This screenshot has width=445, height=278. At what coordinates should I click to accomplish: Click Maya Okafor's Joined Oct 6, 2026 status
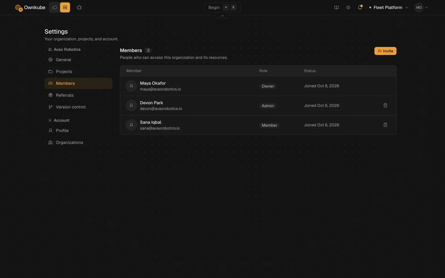(322, 86)
